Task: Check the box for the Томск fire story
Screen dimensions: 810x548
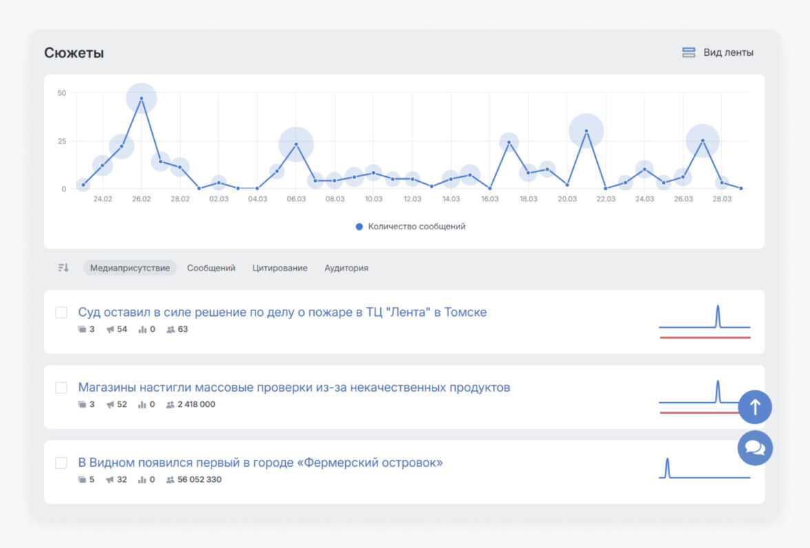Action: point(61,313)
